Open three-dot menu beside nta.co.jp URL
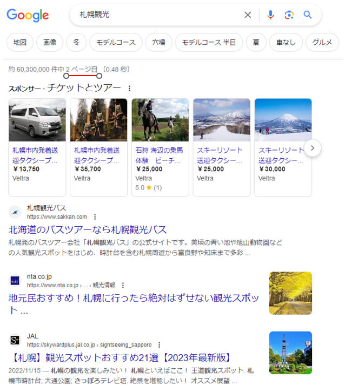 click(x=123, y=285)
